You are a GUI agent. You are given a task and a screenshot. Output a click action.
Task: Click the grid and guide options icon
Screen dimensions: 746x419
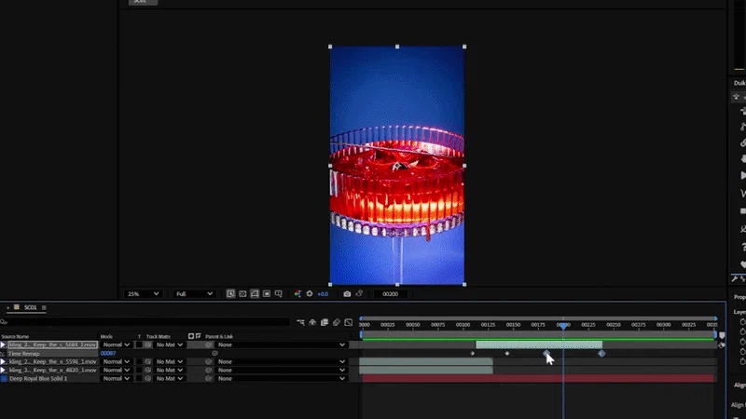tap(267, 293)
